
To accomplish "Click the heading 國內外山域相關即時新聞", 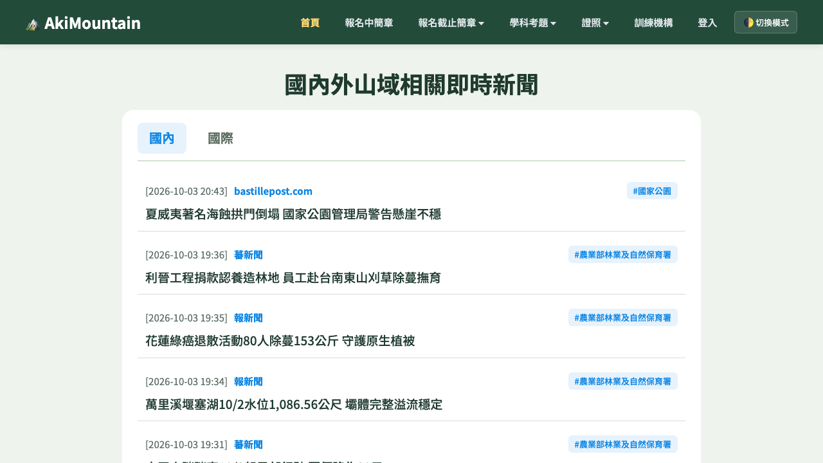I will point(411,85).
